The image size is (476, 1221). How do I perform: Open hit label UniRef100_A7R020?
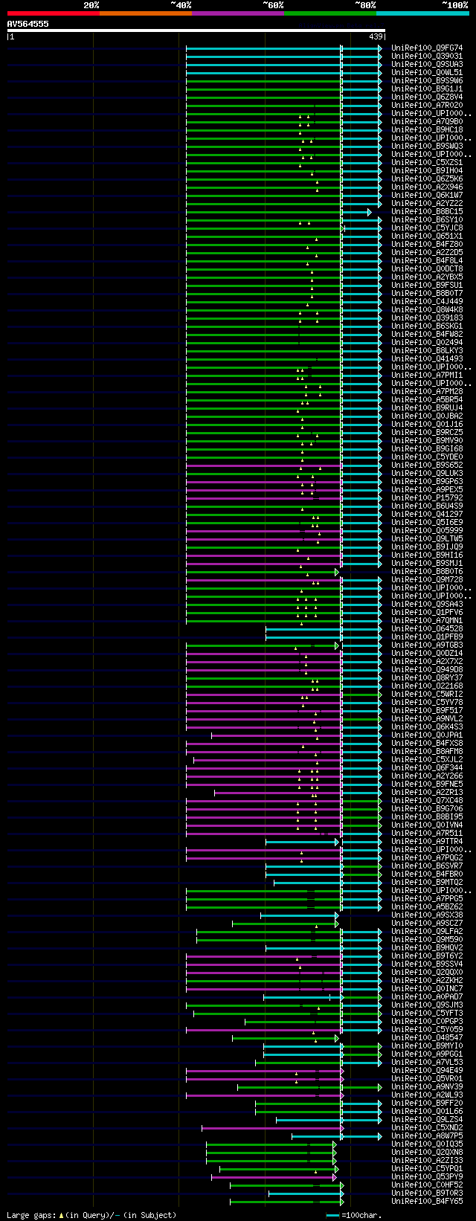click(427, 106)
